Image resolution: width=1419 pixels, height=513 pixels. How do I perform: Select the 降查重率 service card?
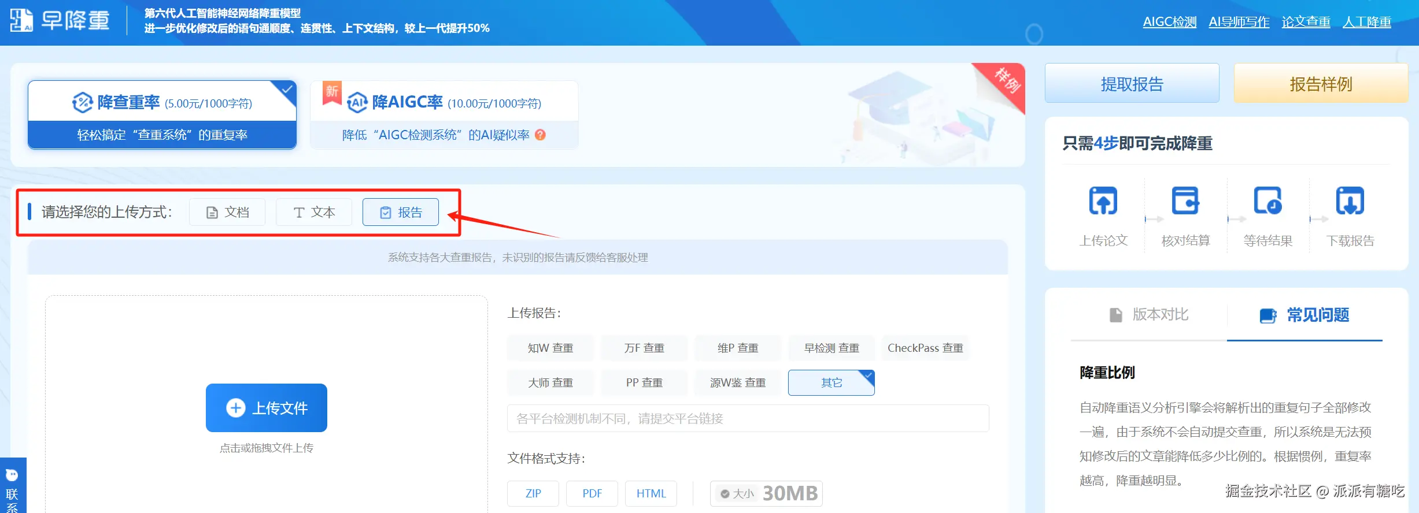tap(162, 115)
